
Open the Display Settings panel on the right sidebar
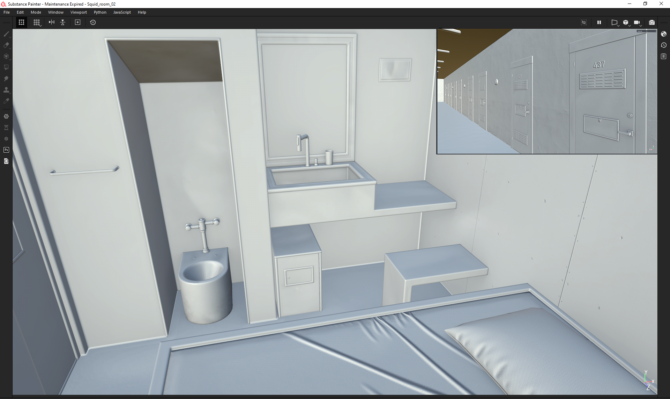point(664,34)
